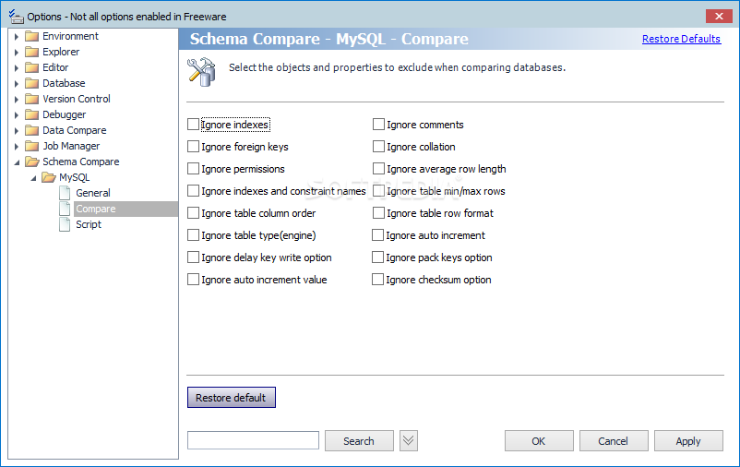This screenshot has height=467, width=740.
Task: Click the Environment folder icon
Action: tap(31, 36)
